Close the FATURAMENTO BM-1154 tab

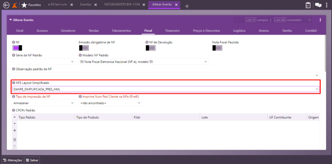click(x=144, y=5)
